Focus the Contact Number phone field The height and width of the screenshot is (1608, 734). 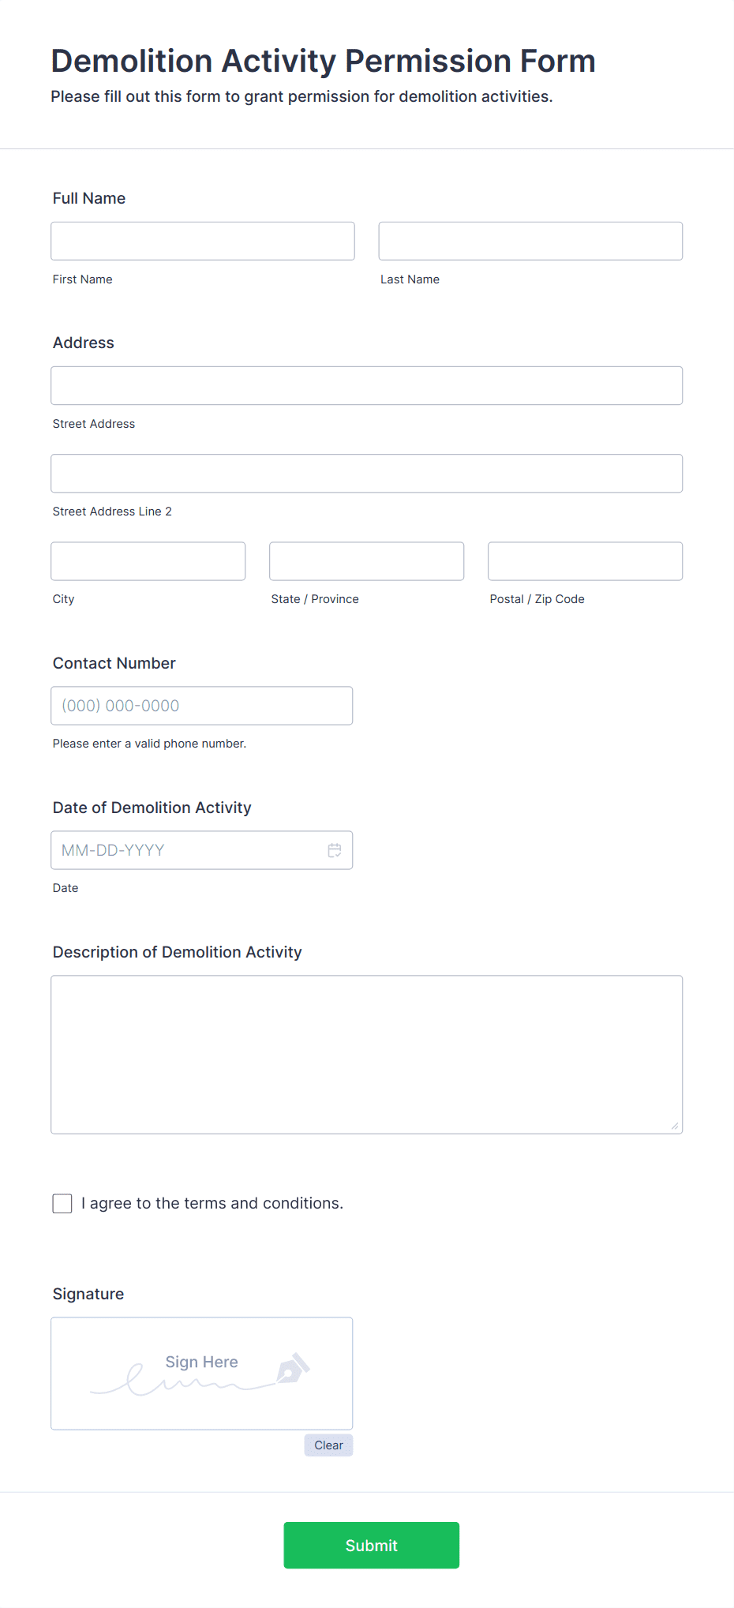(202, 706)
